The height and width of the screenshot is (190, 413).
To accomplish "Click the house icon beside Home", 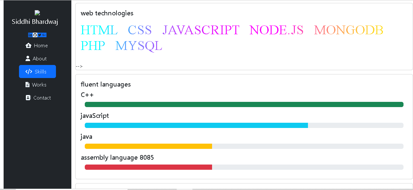I will (x=28, y=45).
